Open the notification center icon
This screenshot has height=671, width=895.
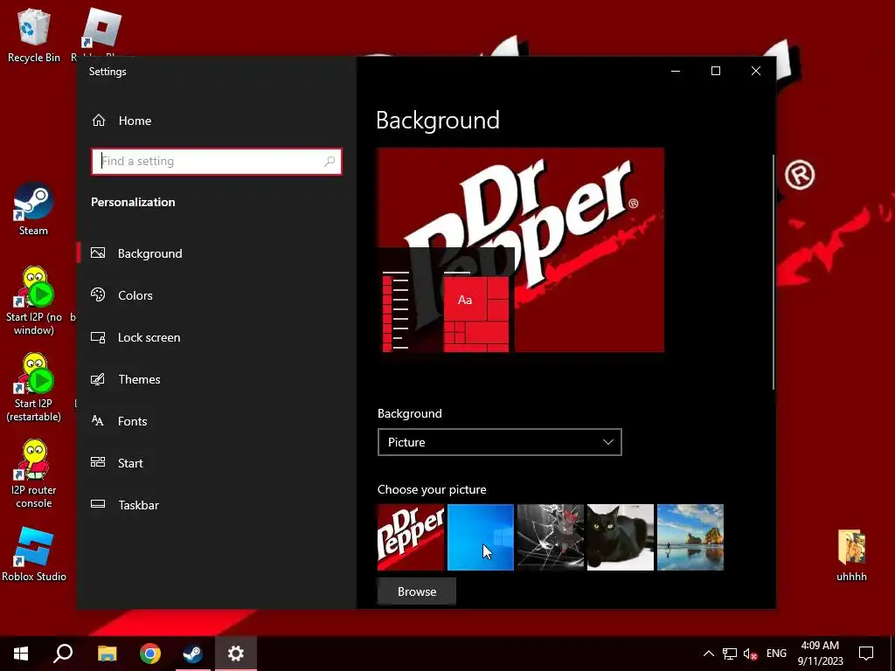(866, 654)
